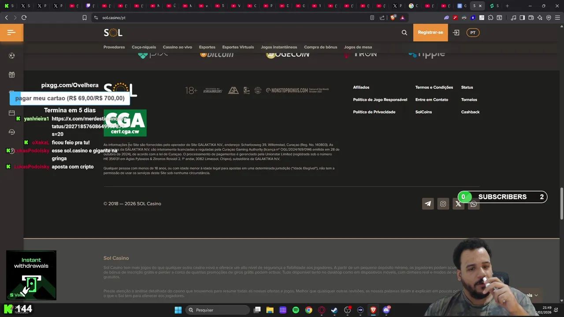The width and height of the screenshot is (564, 317).
Task: Open Compra de bônus in the navigation
Action: pyautogui.click(x=320, y=47)
